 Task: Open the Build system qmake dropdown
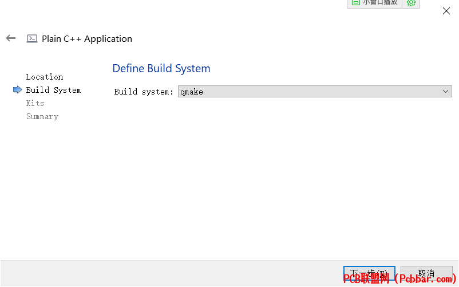[315, 92]
